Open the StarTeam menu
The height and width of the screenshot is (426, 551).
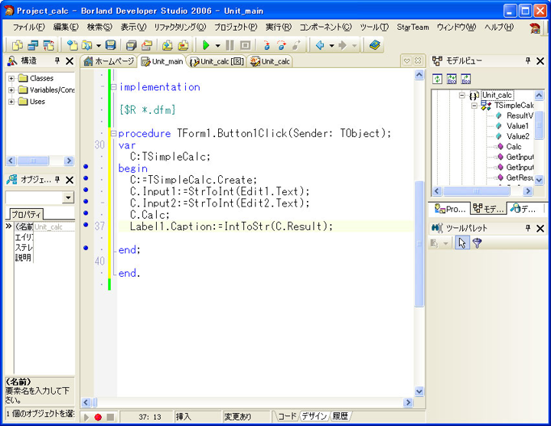[x=412, y=27]
